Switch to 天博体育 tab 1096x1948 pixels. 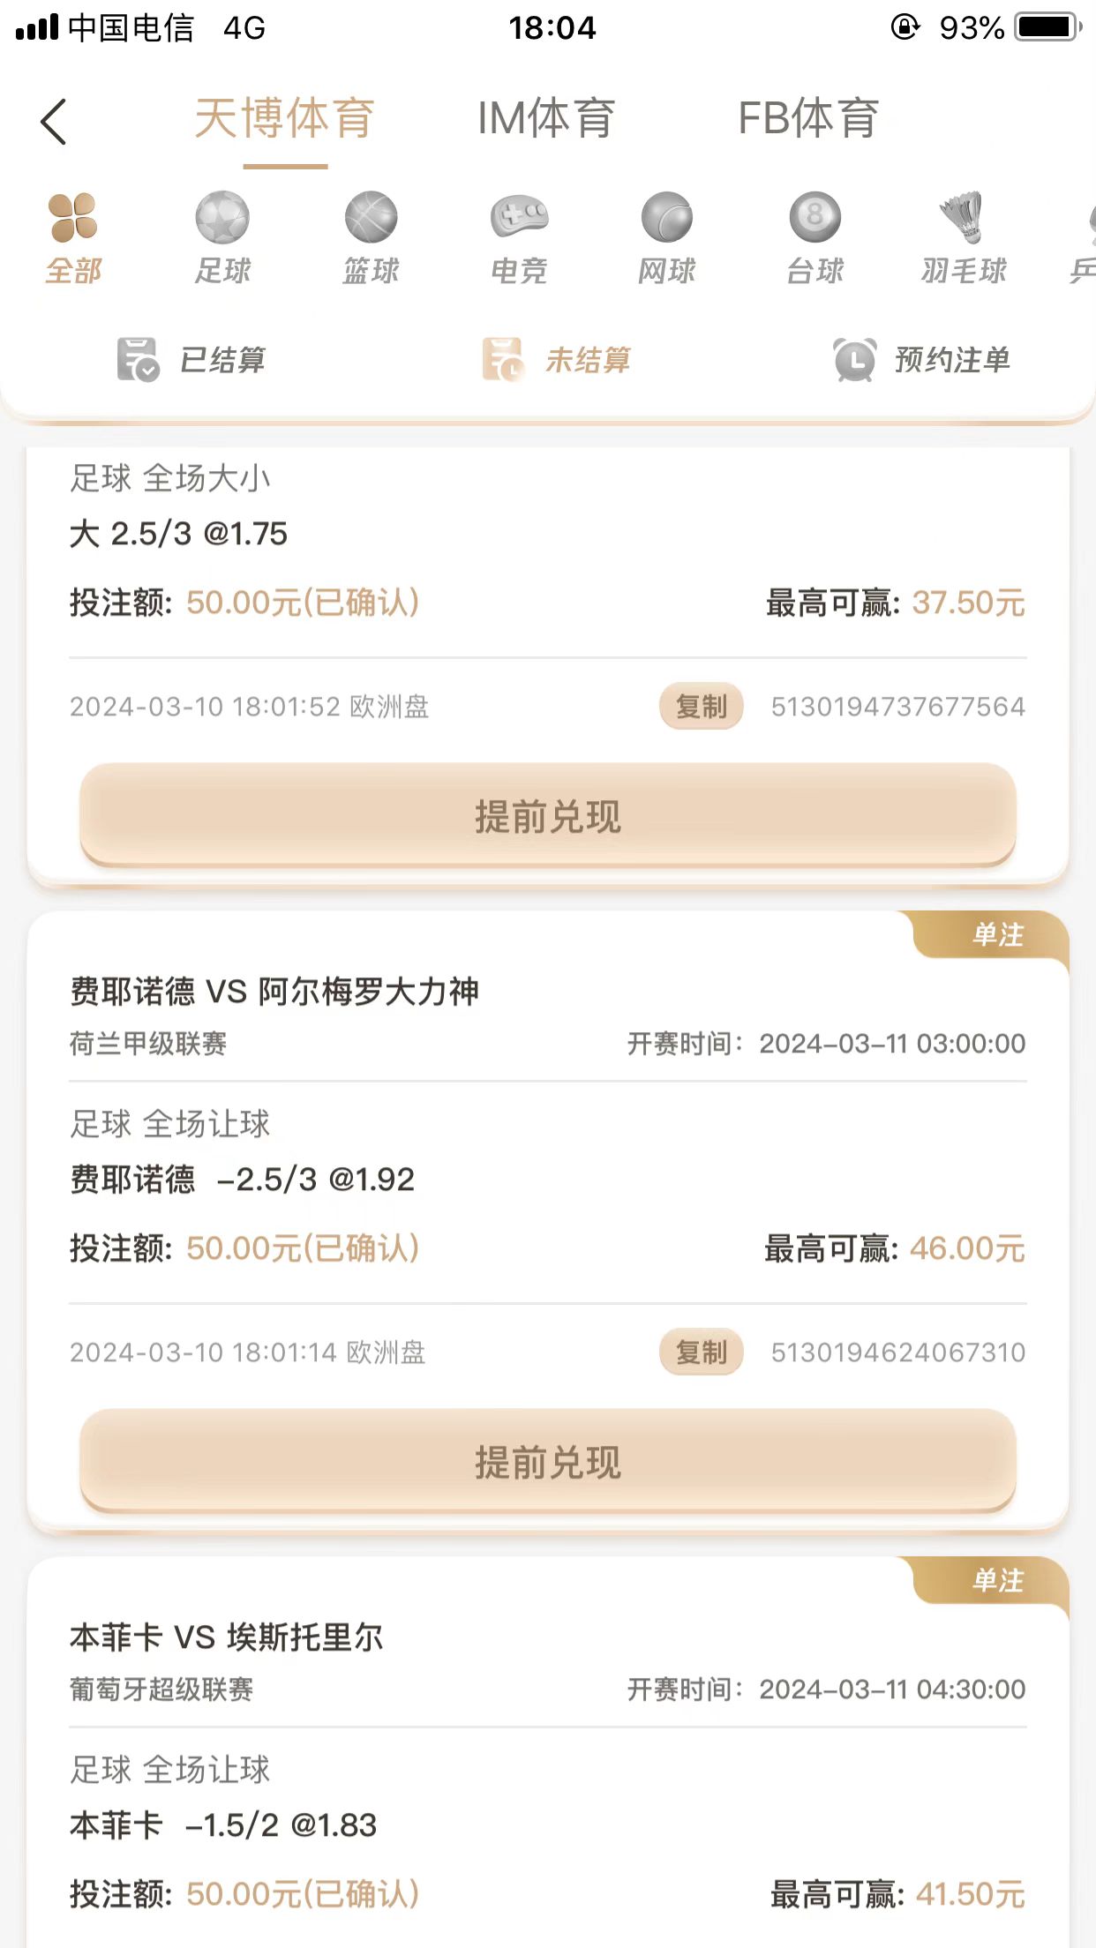click(x=285, y=119)
